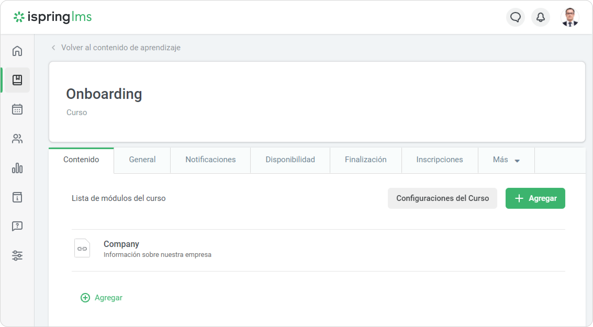This screenshot has height=327, width=593.
Task: Open the Inscripciones tab
Action: [x=440, y=160]
